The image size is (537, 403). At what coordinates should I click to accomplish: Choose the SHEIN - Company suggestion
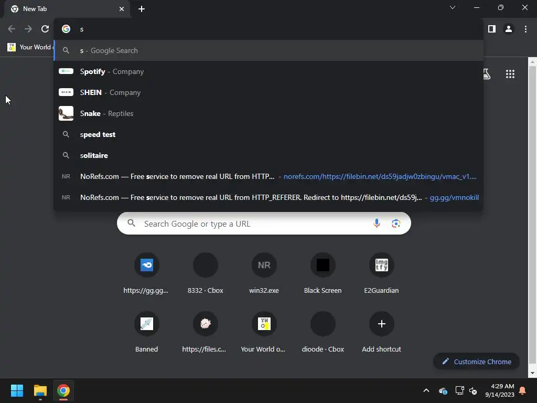(268, 92)
